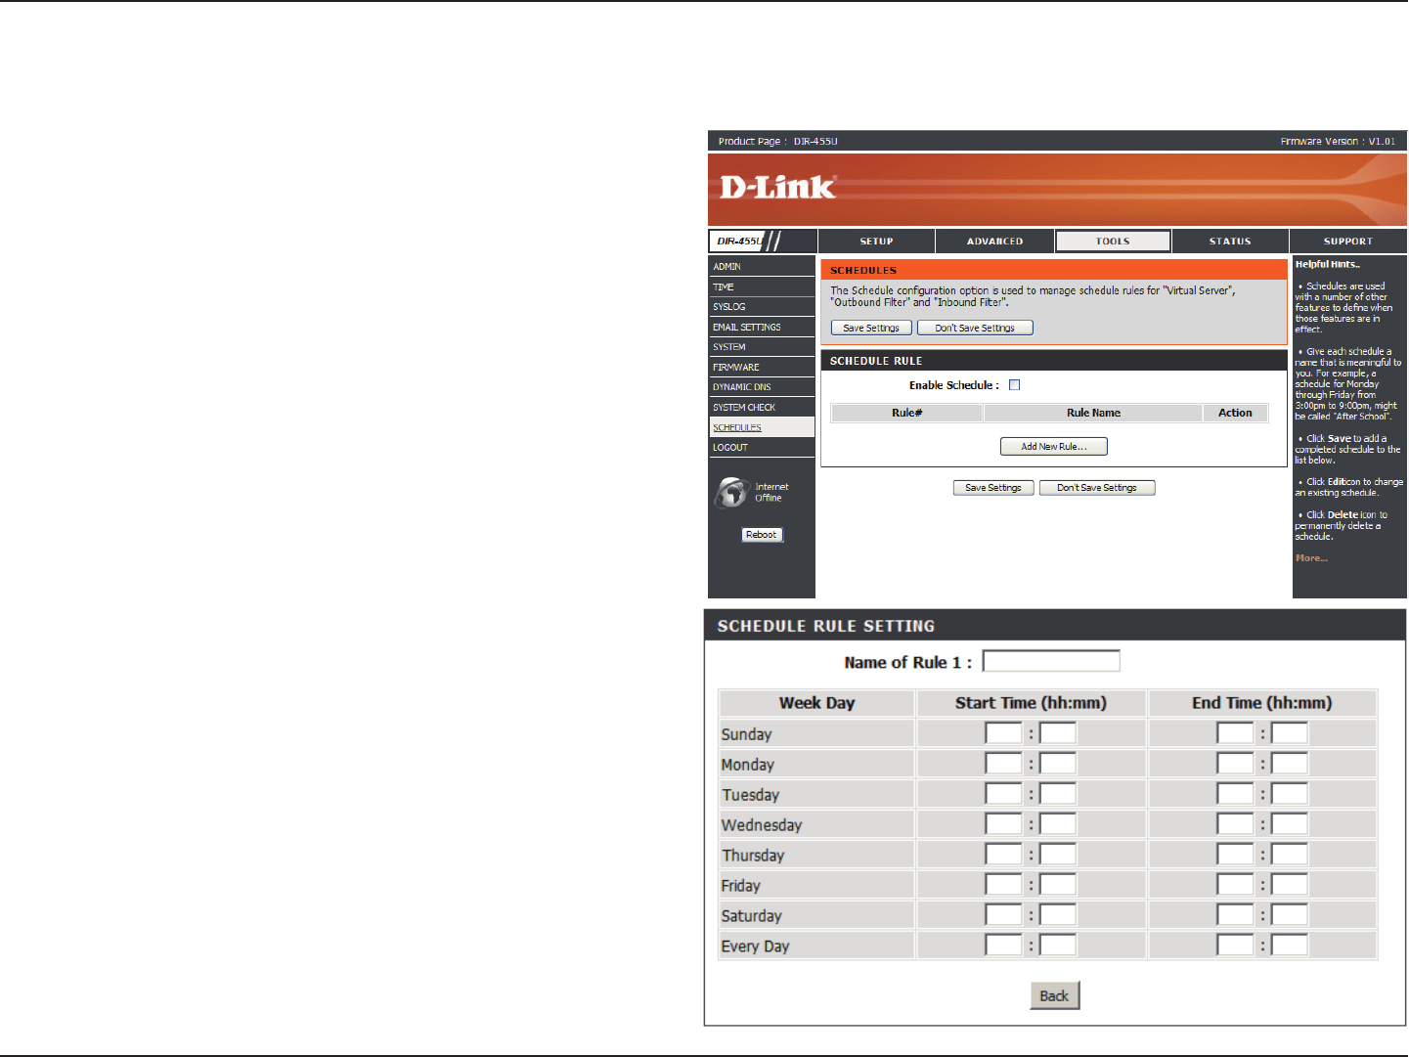Image resolution: width=1409 pixels, height=1057 pixels.
Task: Click Thursday end time minute field
Action: click(x=1290, y=855)
